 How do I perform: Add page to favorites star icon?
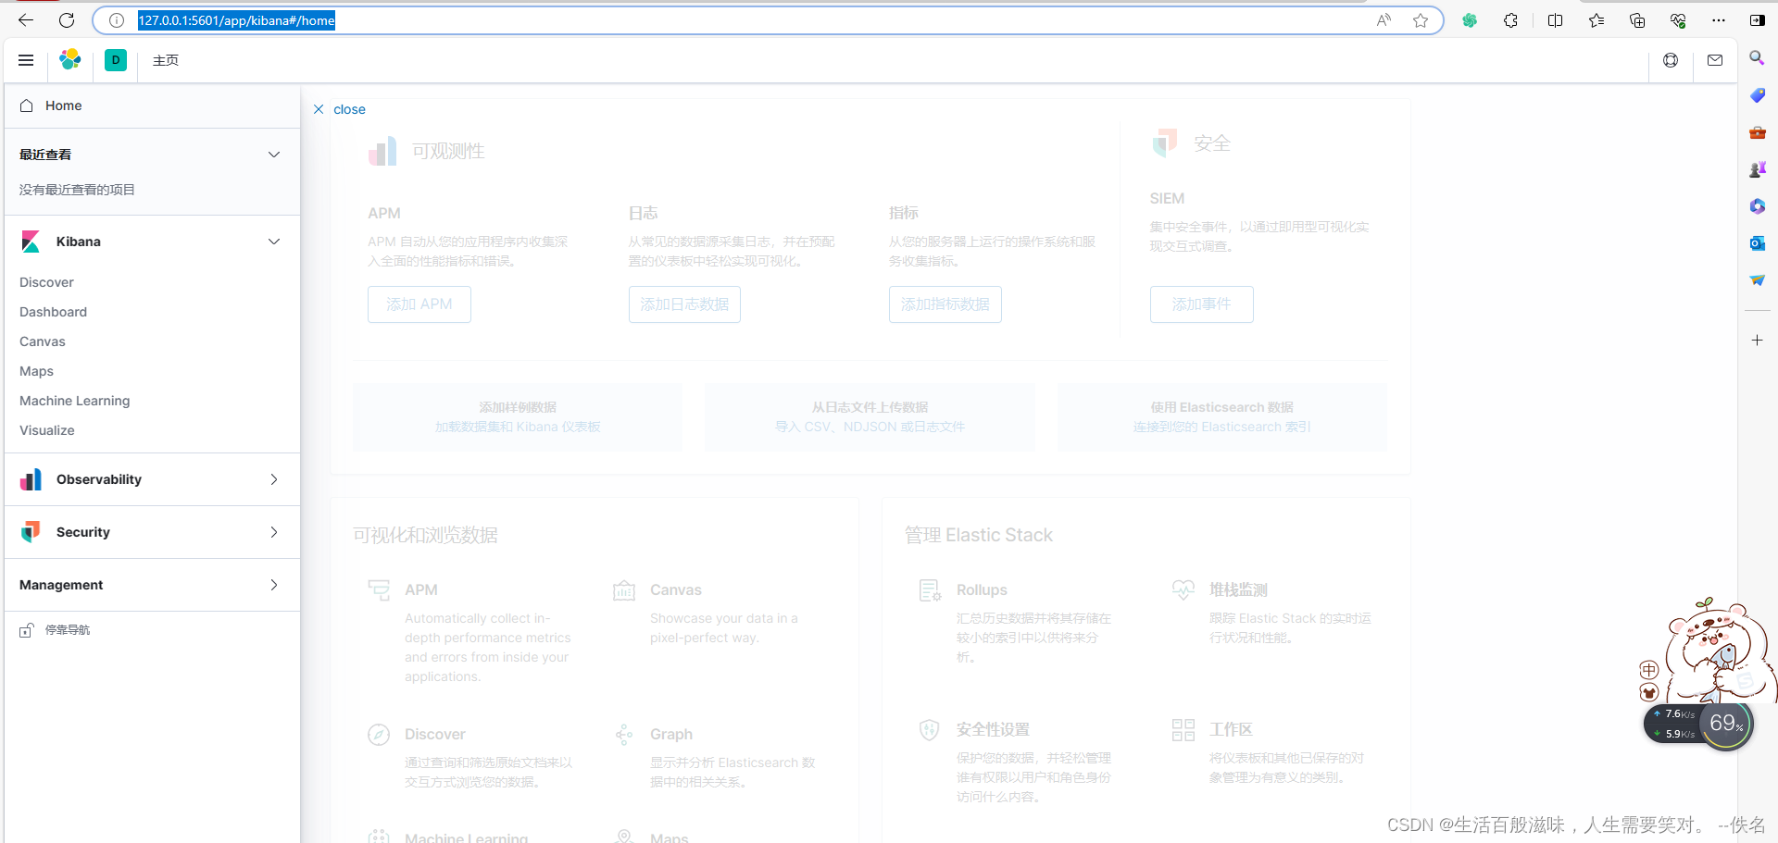point(1421,20)
